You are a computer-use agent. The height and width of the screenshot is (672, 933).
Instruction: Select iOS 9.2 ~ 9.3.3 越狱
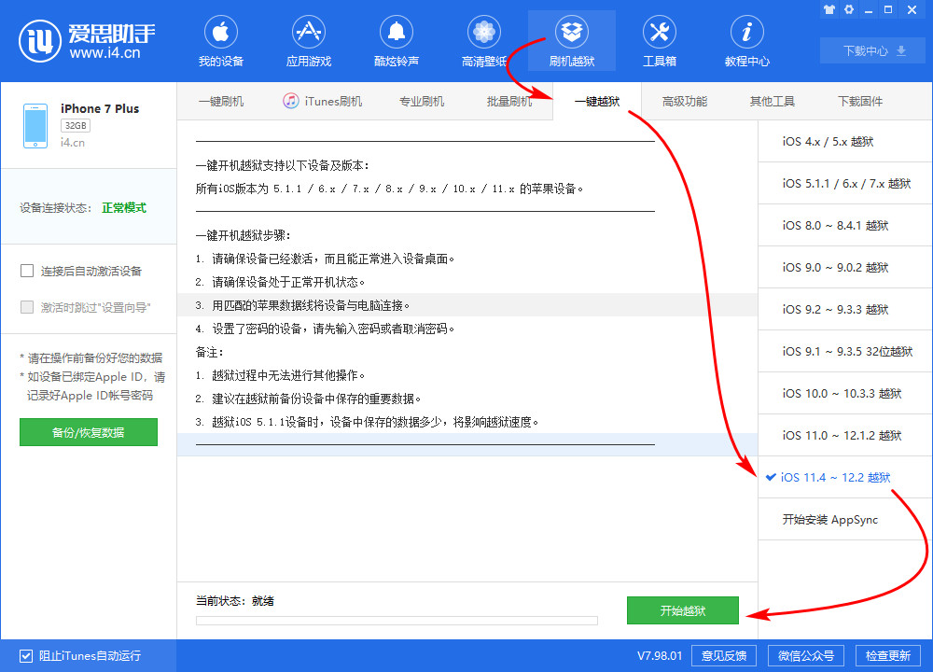pos(845,310)
